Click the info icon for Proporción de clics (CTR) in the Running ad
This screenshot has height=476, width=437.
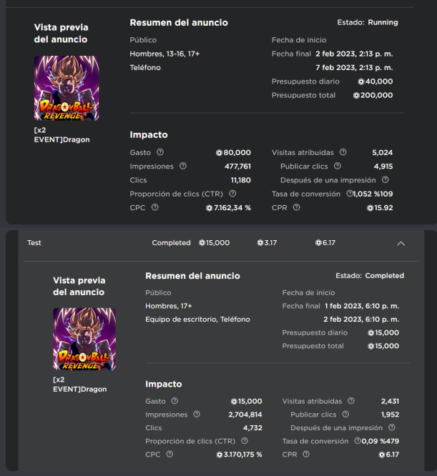point(232,194)
